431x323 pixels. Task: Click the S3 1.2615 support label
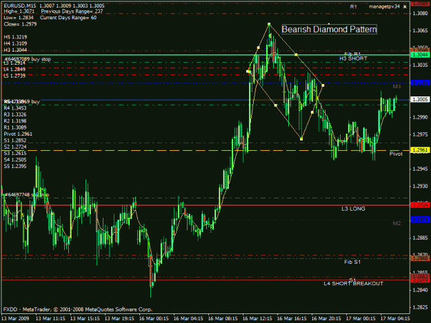15,154
